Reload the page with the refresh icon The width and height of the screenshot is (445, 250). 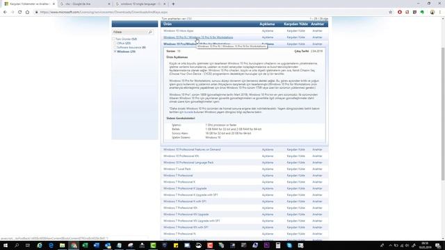click(20, 12)
